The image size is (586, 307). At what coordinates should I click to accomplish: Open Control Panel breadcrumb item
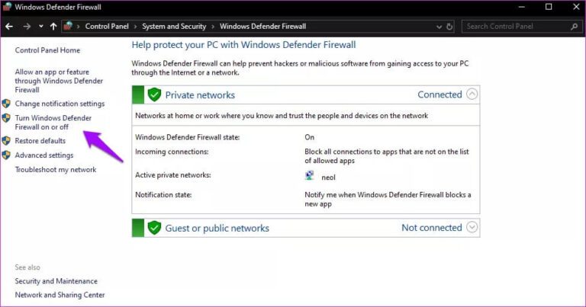click(x=108, y=26)
